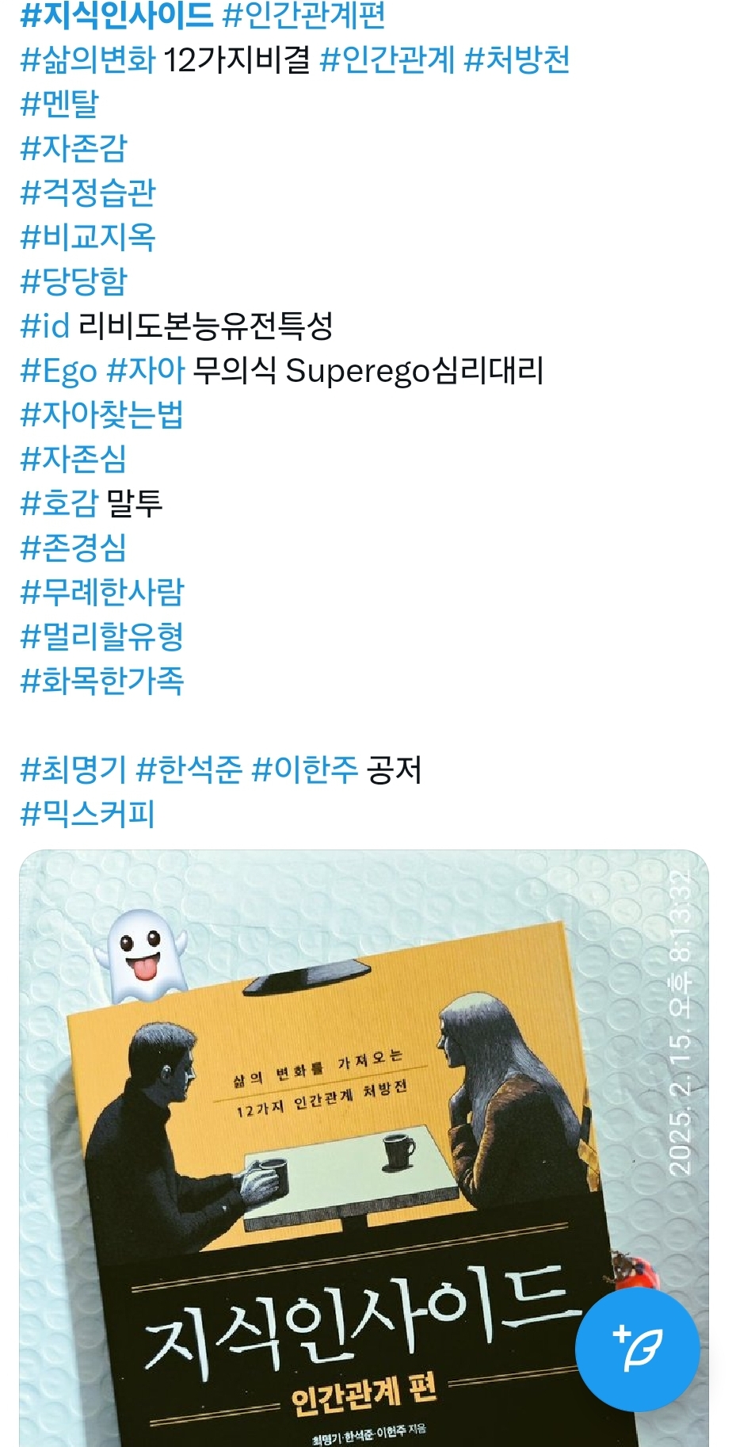
Task: Open the #무례한사람 hashtag
Action: [x=101, y=592]
